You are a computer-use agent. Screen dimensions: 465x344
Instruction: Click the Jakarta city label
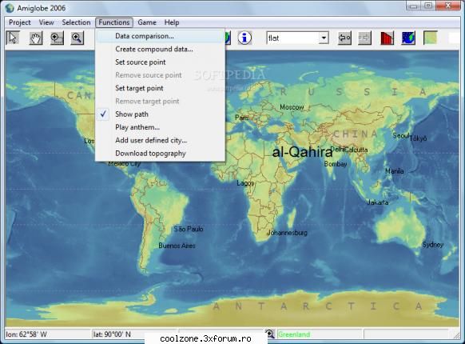point(378,202)
